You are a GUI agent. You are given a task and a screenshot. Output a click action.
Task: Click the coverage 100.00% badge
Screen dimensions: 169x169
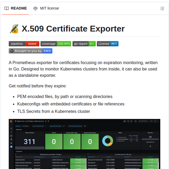(x=56, y=44)
